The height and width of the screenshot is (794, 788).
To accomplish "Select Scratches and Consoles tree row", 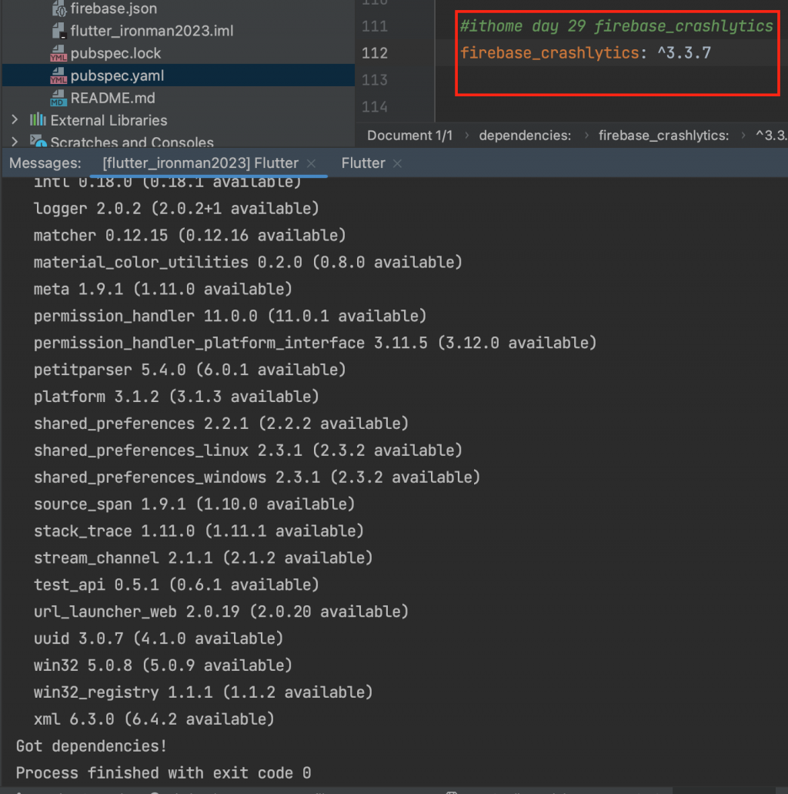I will [132, 142].
